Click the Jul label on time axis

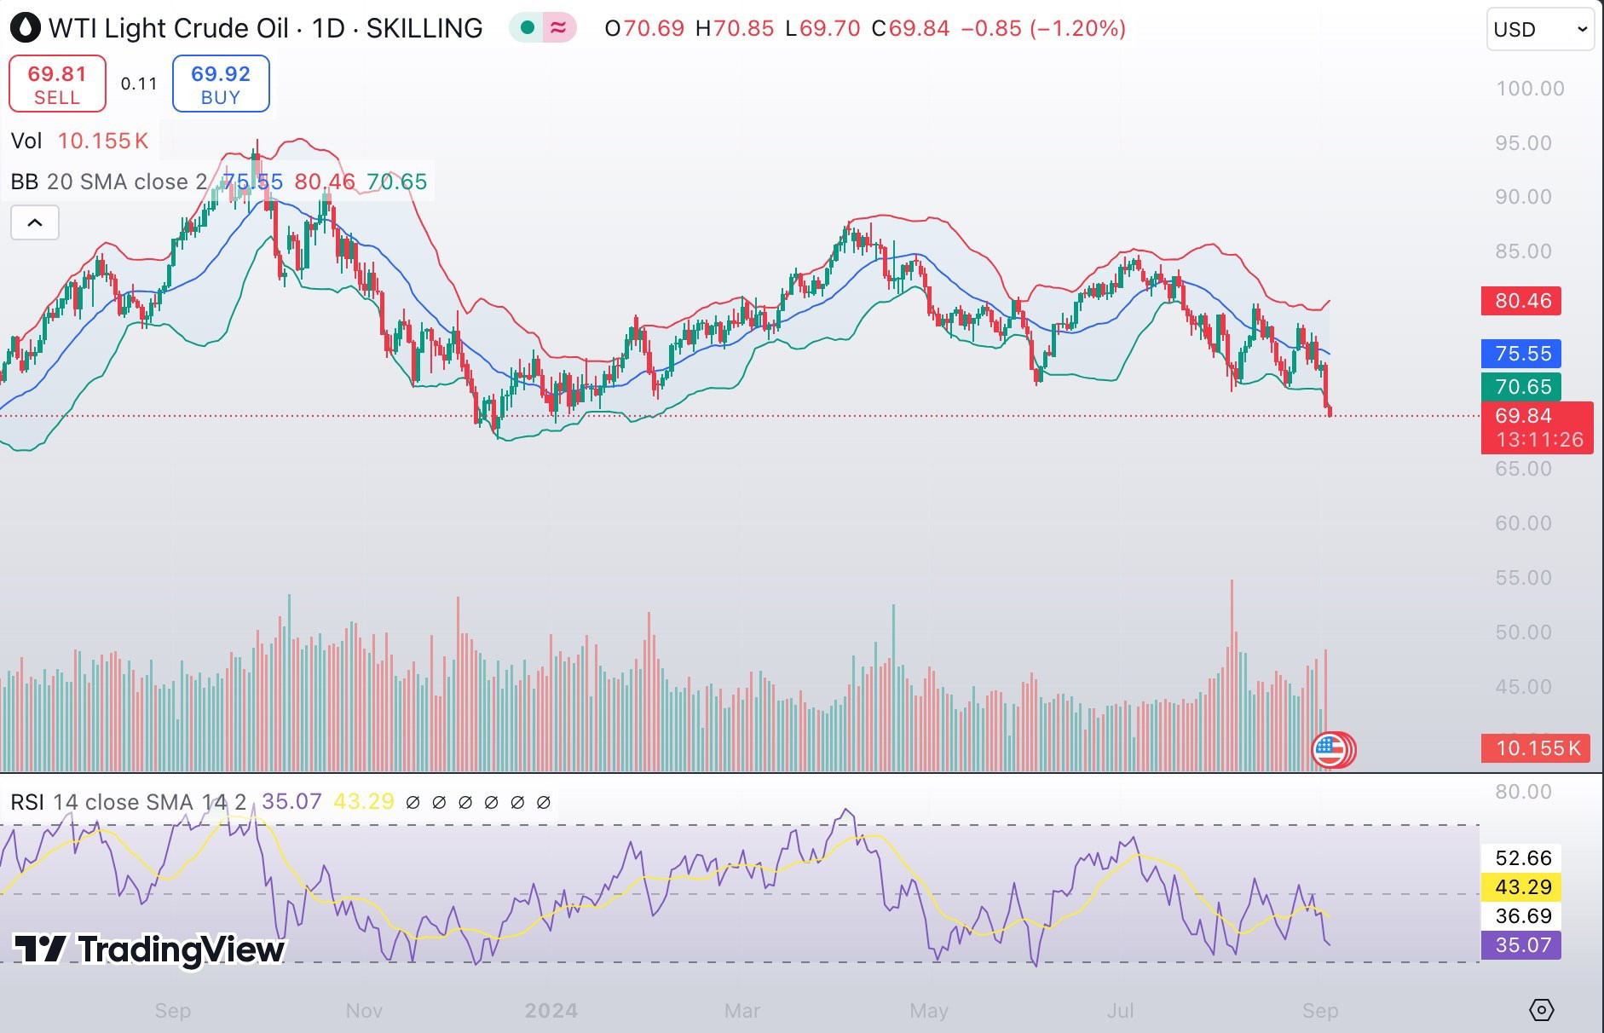click(1120, 1011)
